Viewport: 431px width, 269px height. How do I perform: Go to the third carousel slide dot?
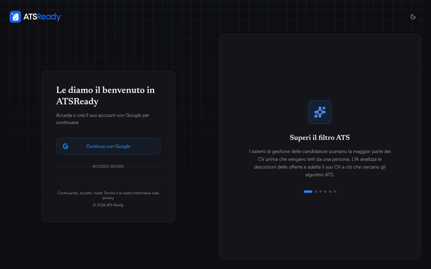click(321, 192)
